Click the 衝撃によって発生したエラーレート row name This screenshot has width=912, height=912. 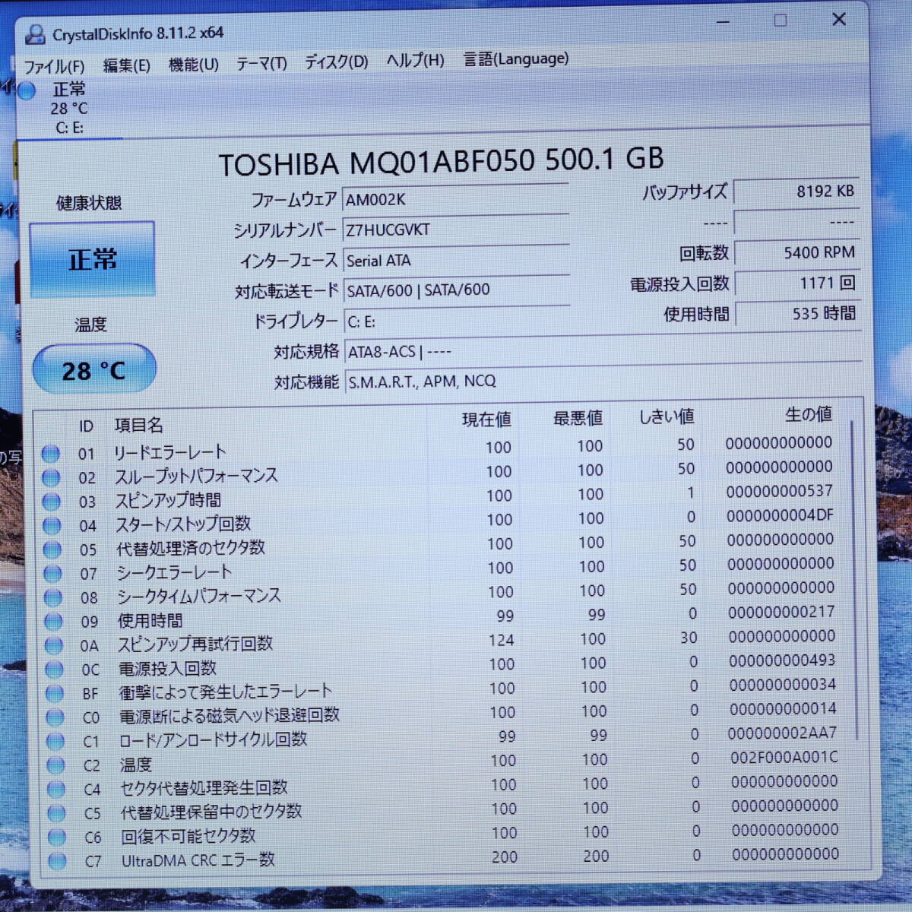click(x=225, y=692)
